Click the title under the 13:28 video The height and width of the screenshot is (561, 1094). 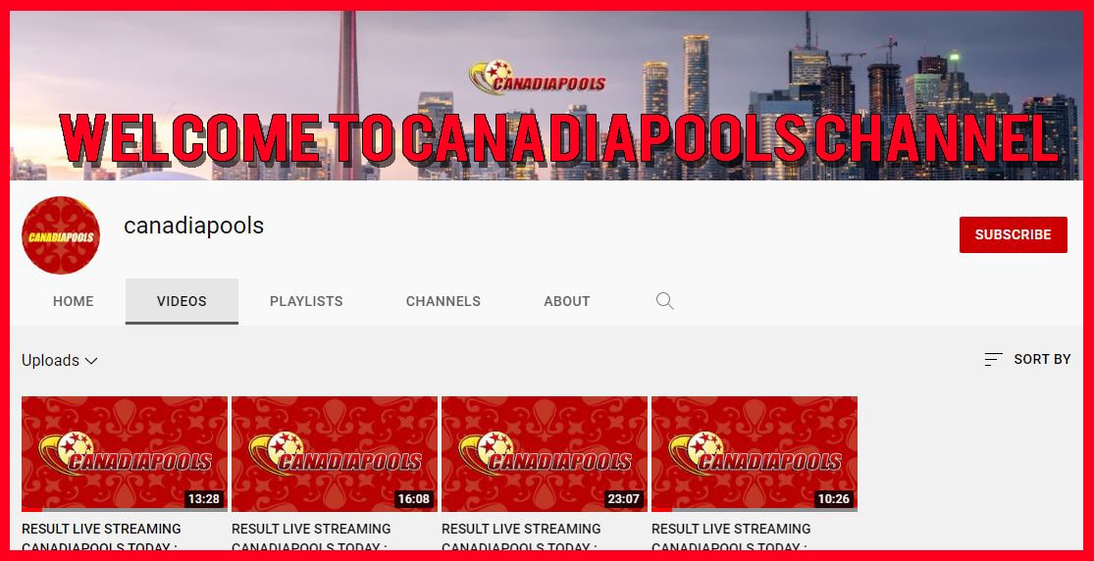(101, 536)
